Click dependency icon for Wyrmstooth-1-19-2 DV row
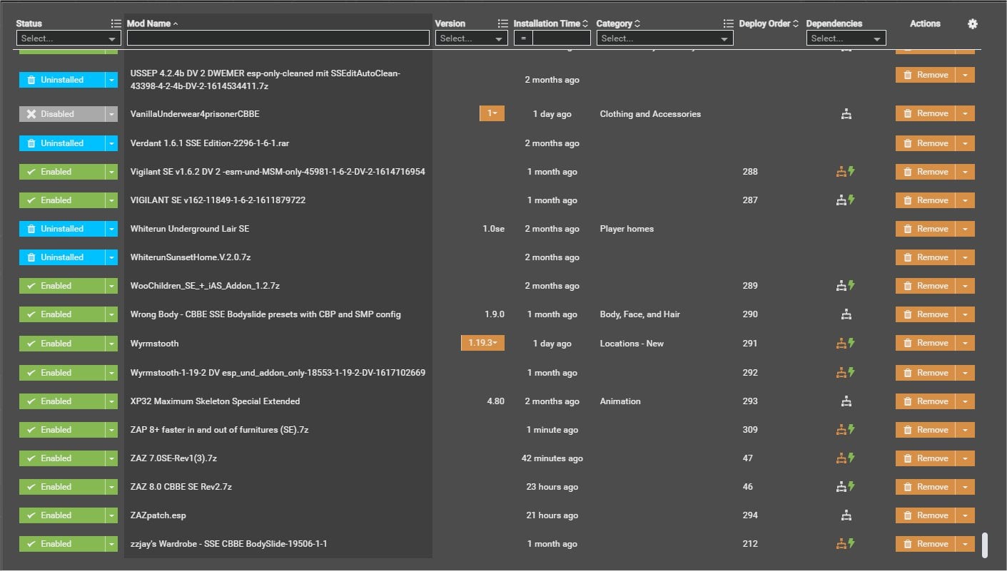 click(x=846, y=373)
